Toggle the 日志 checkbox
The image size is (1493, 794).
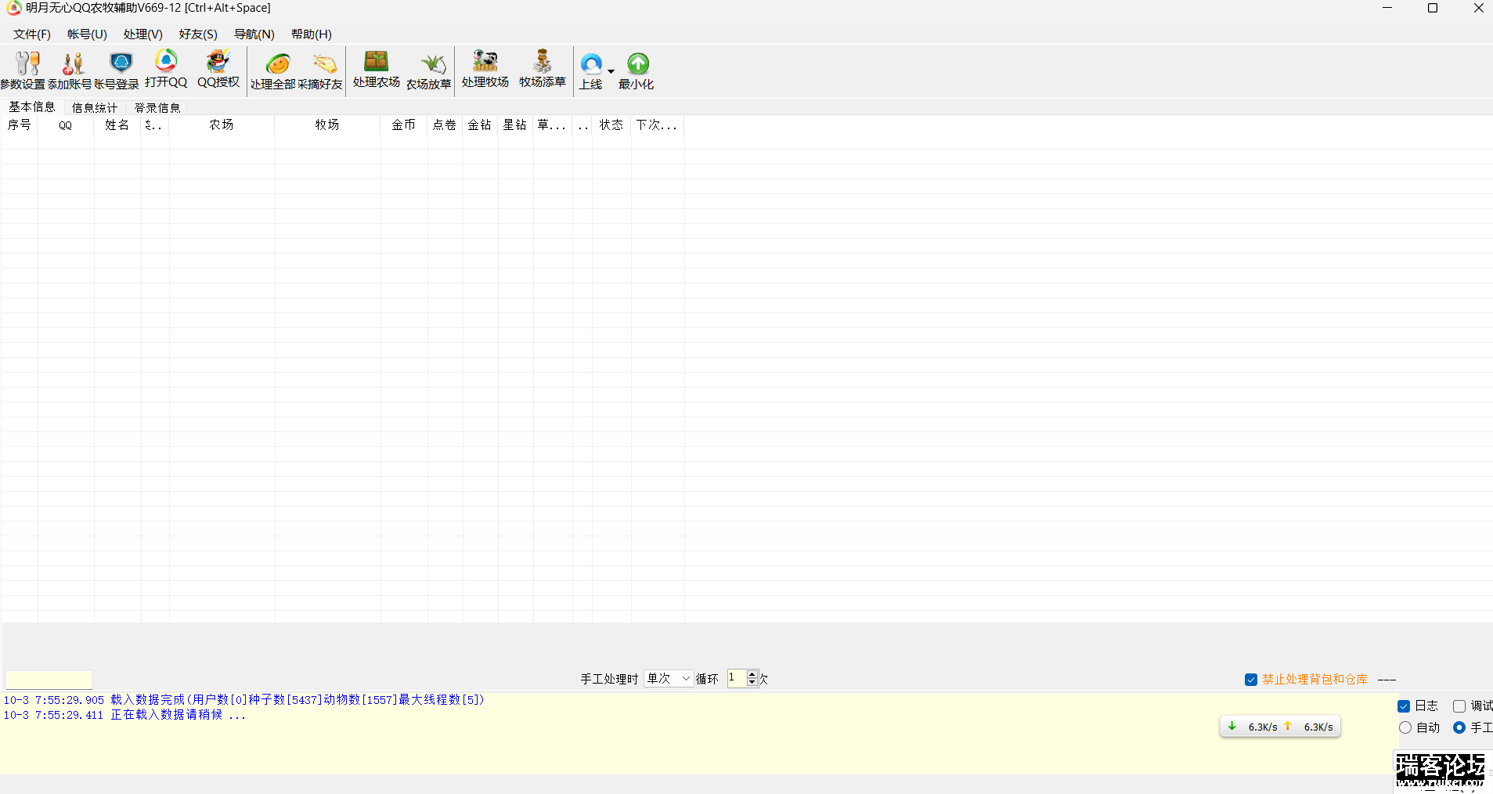click(x=1404, y=706)
